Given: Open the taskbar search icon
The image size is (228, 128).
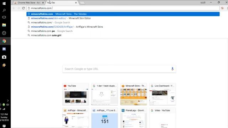Looking at the screenshot, I should click(4, 10).
